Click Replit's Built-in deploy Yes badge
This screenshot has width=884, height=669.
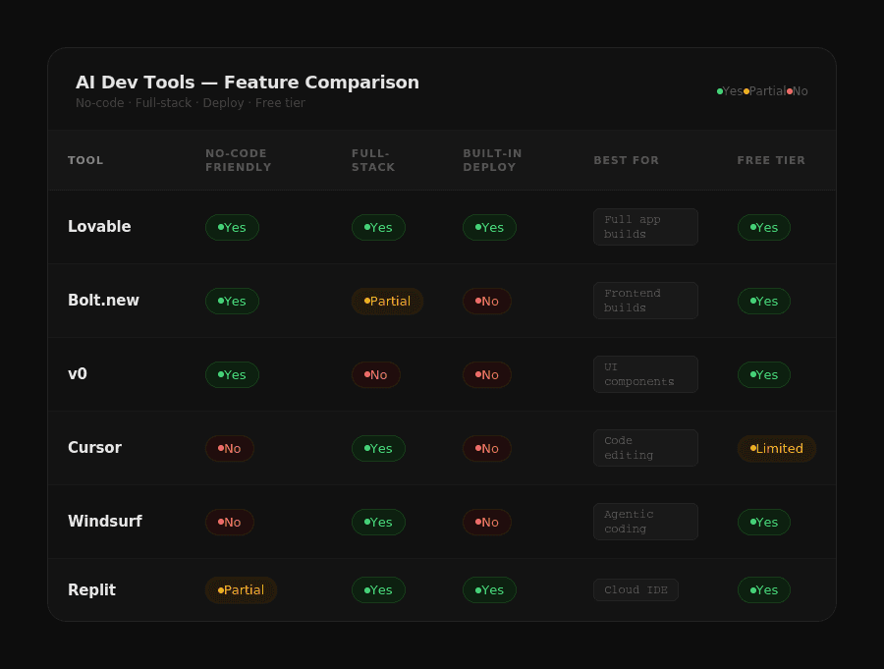(489, 590)
